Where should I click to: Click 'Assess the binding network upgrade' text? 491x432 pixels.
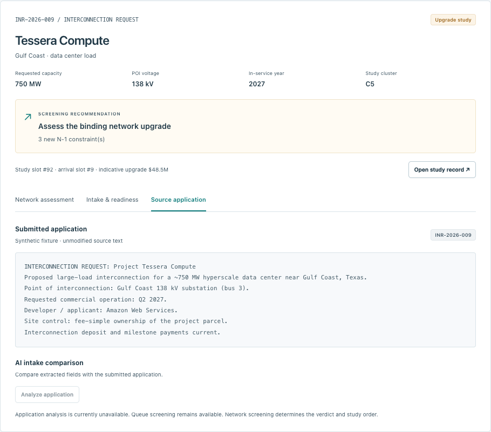tap(105, 126)
